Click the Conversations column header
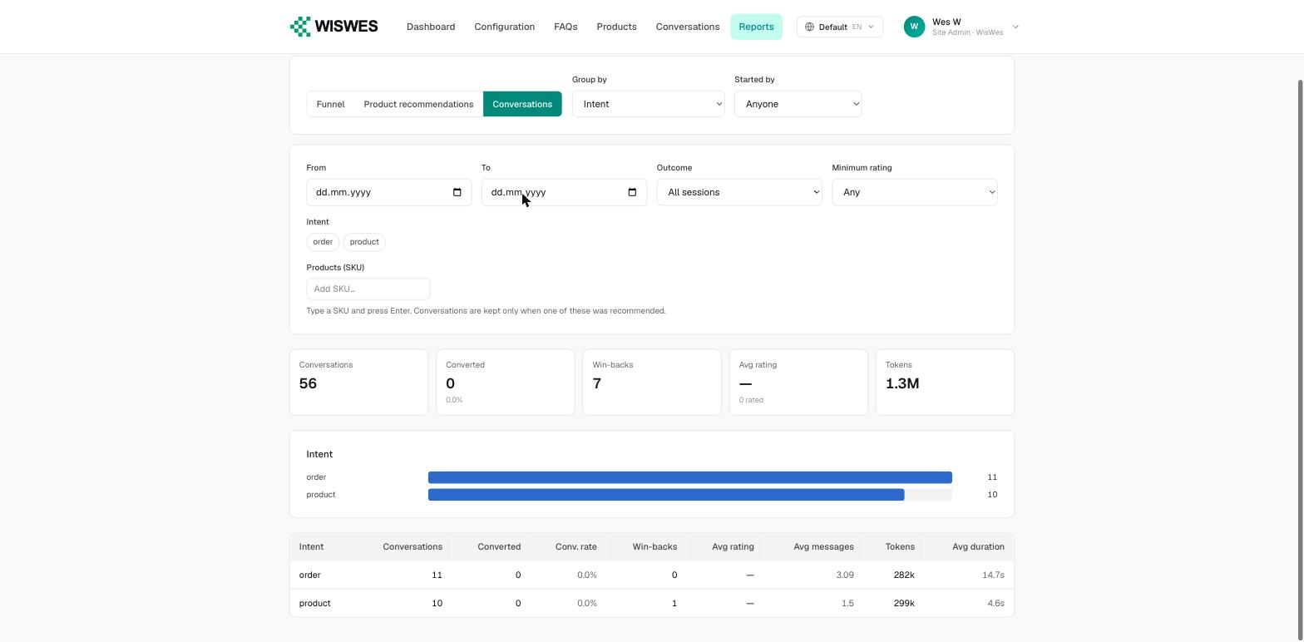 (x=412, y=546)
